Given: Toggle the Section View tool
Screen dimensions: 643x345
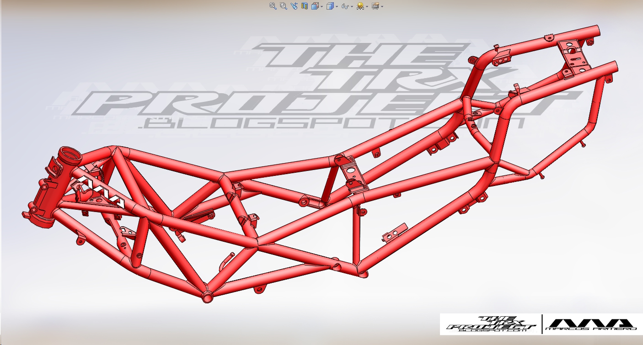Looking at the screenshot, I should (x=305, y=6).
